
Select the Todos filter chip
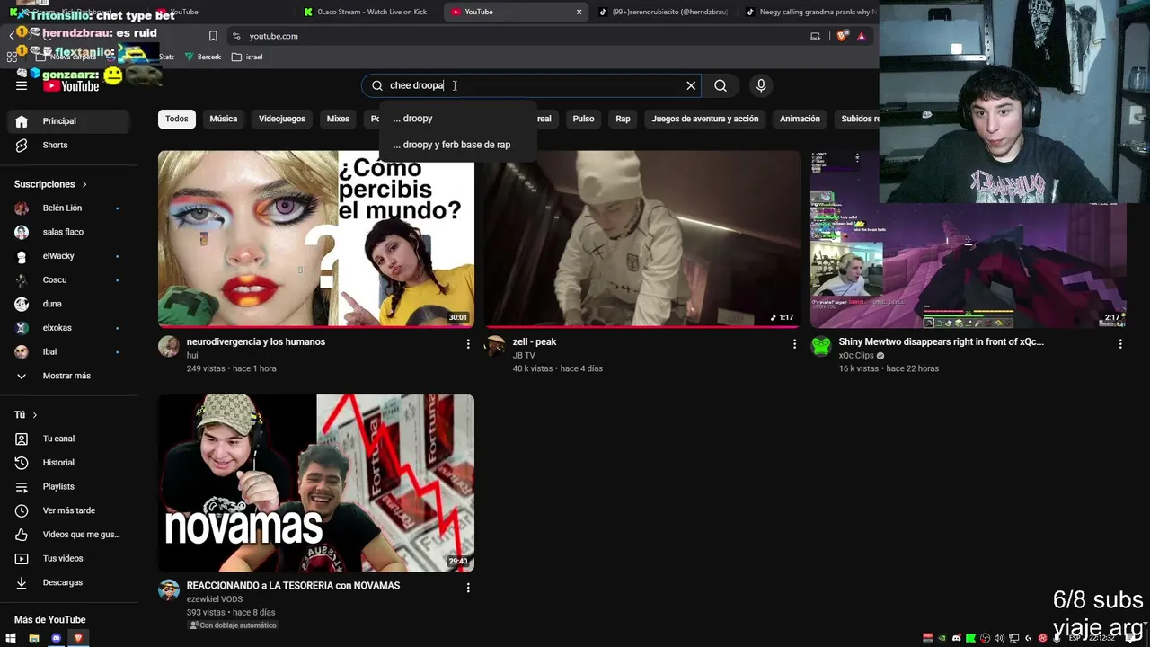(x=177, y=119)
